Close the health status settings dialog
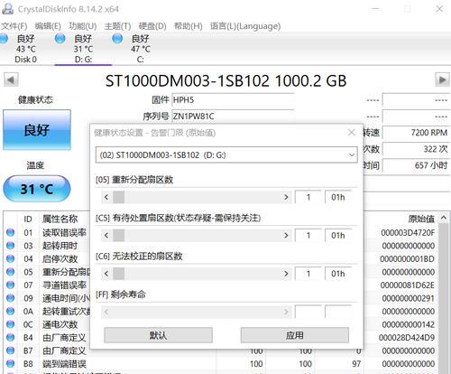This screenshot has width=451, height=374. coord(351,132)
